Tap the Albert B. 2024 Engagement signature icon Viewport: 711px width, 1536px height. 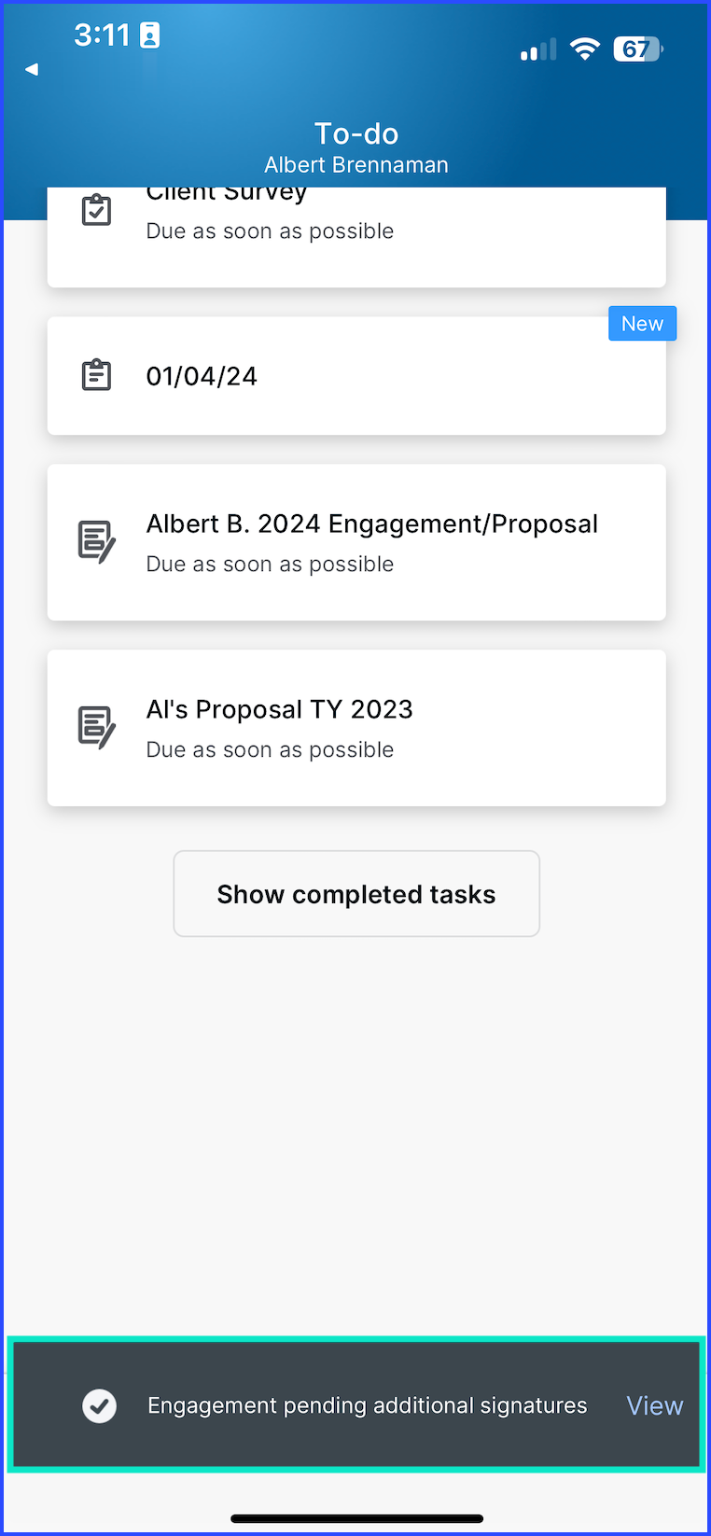[x=97, y=542]
